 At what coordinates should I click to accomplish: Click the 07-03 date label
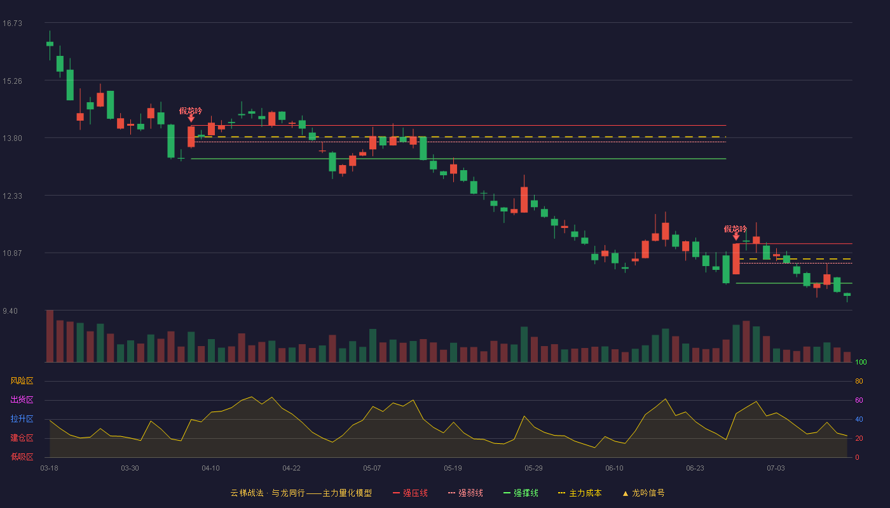point(776,468)
